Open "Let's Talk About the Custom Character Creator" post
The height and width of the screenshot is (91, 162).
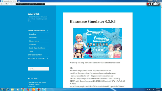click(x=37, y=83)
